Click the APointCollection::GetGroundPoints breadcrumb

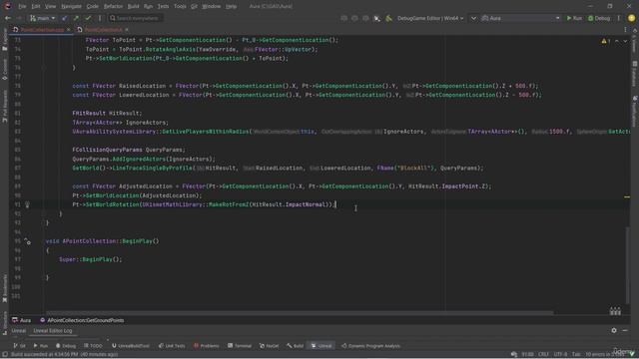tap(82, 320)
